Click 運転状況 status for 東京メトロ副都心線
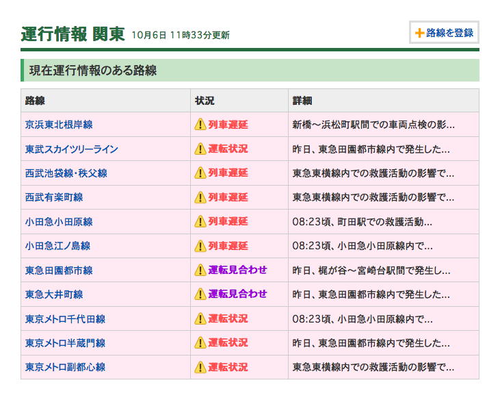The image size is (500, 400). click(x=228, y=367)
